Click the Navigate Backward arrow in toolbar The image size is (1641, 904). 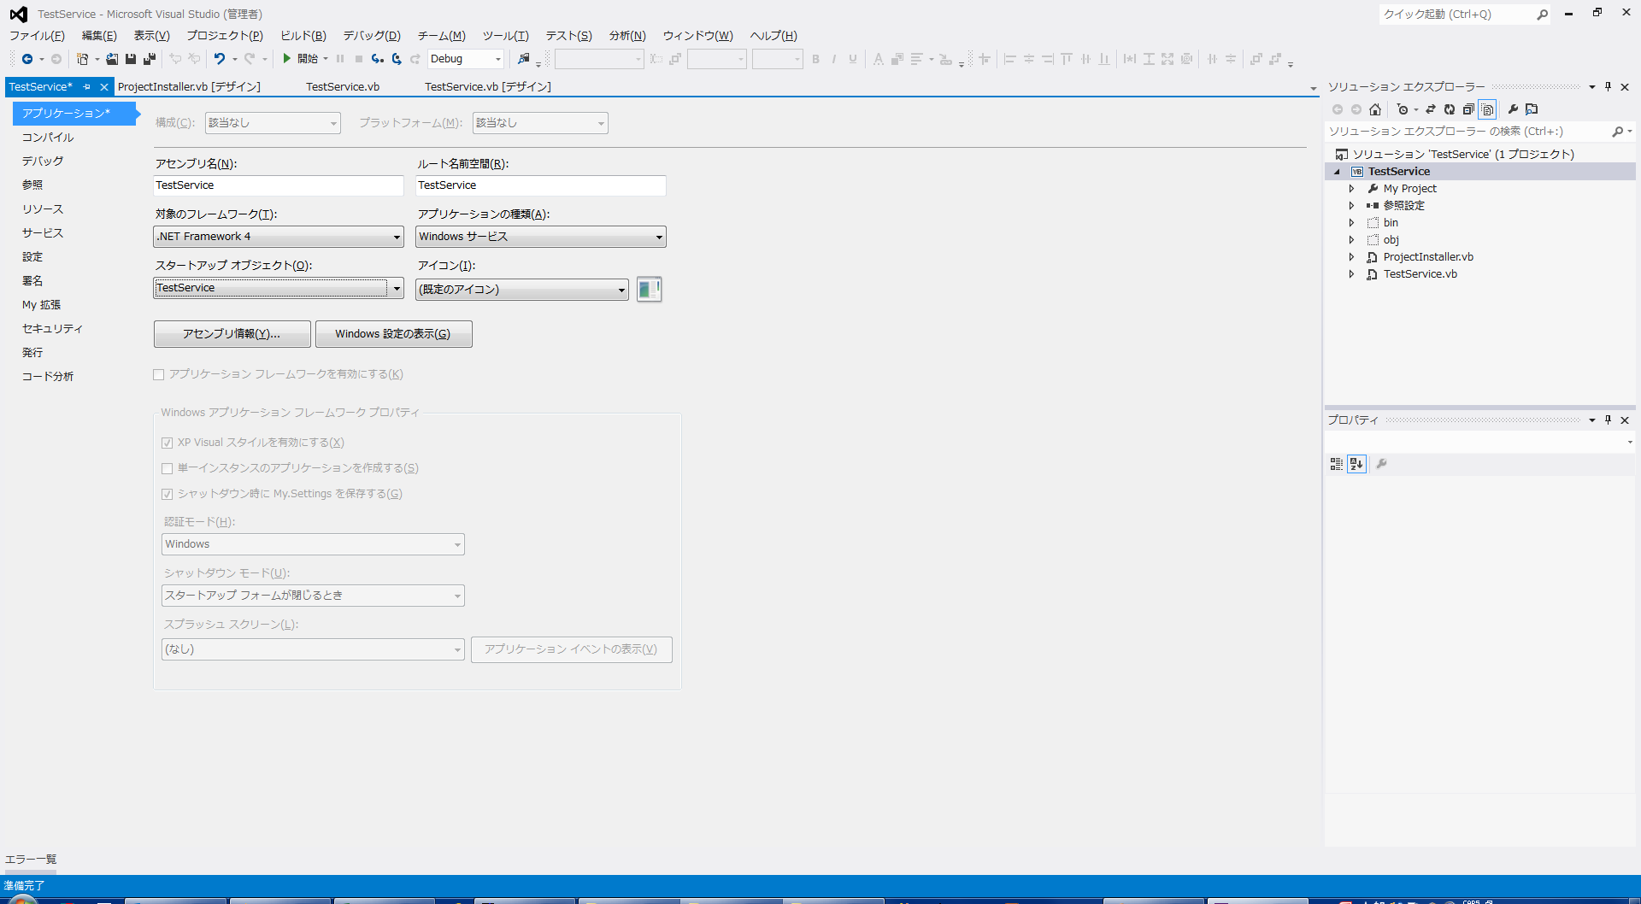tap(27, 59)
